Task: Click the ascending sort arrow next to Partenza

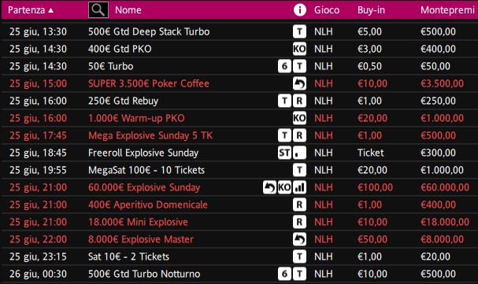Action: (x=51, y=10)
